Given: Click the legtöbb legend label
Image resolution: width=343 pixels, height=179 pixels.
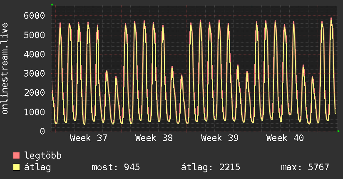Looking at the screenshot, I should tap(43, 156).
